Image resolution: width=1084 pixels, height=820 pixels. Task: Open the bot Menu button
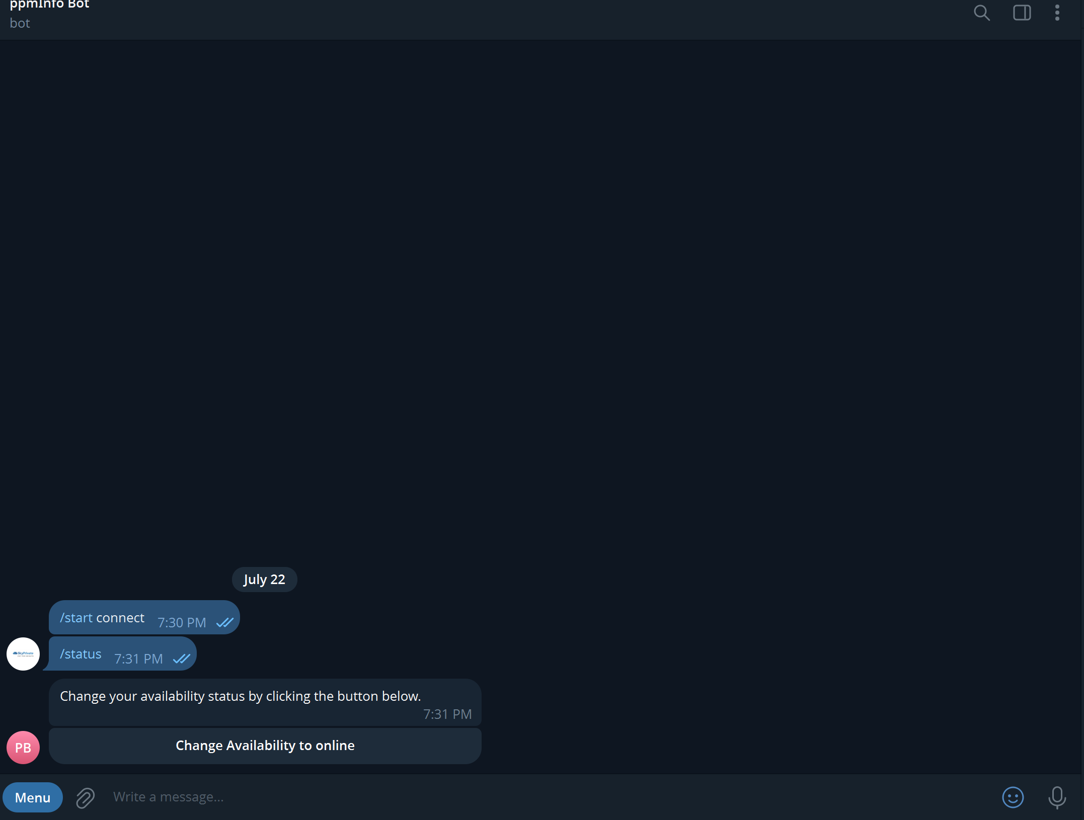(x=33, y=797)
